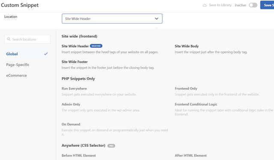Click Save to Library link
This screenshot has width=274, height=160.
click(x=220, y=5)
